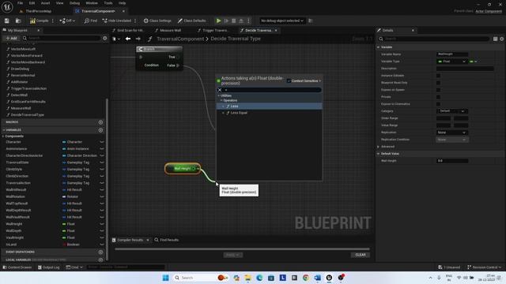Toggle the Expose to Cinematics checkbox
The width and height of the screenshot is (506, 284).
438,104
